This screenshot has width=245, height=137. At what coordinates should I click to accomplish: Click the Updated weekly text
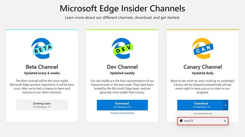point(122,73)
